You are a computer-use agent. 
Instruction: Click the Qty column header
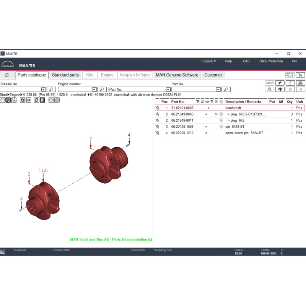290,102
